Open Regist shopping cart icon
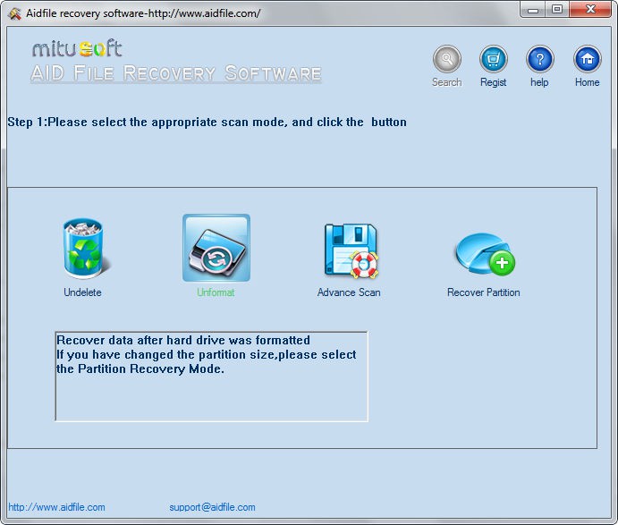The width and height of the screenshot is (618, 525). tap(493, 59)
